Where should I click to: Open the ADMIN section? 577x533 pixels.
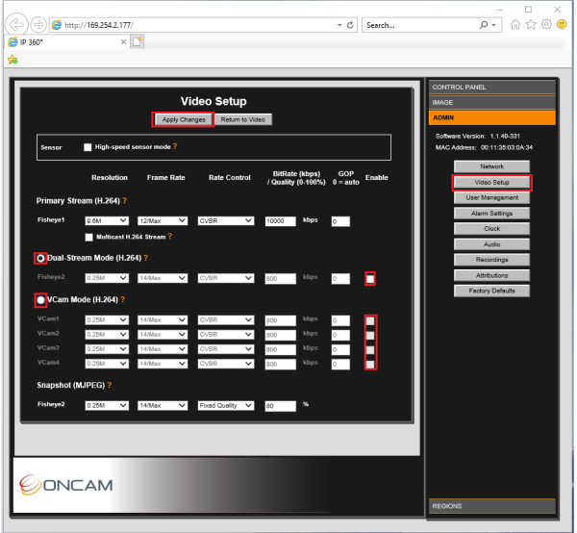(492, 117)
